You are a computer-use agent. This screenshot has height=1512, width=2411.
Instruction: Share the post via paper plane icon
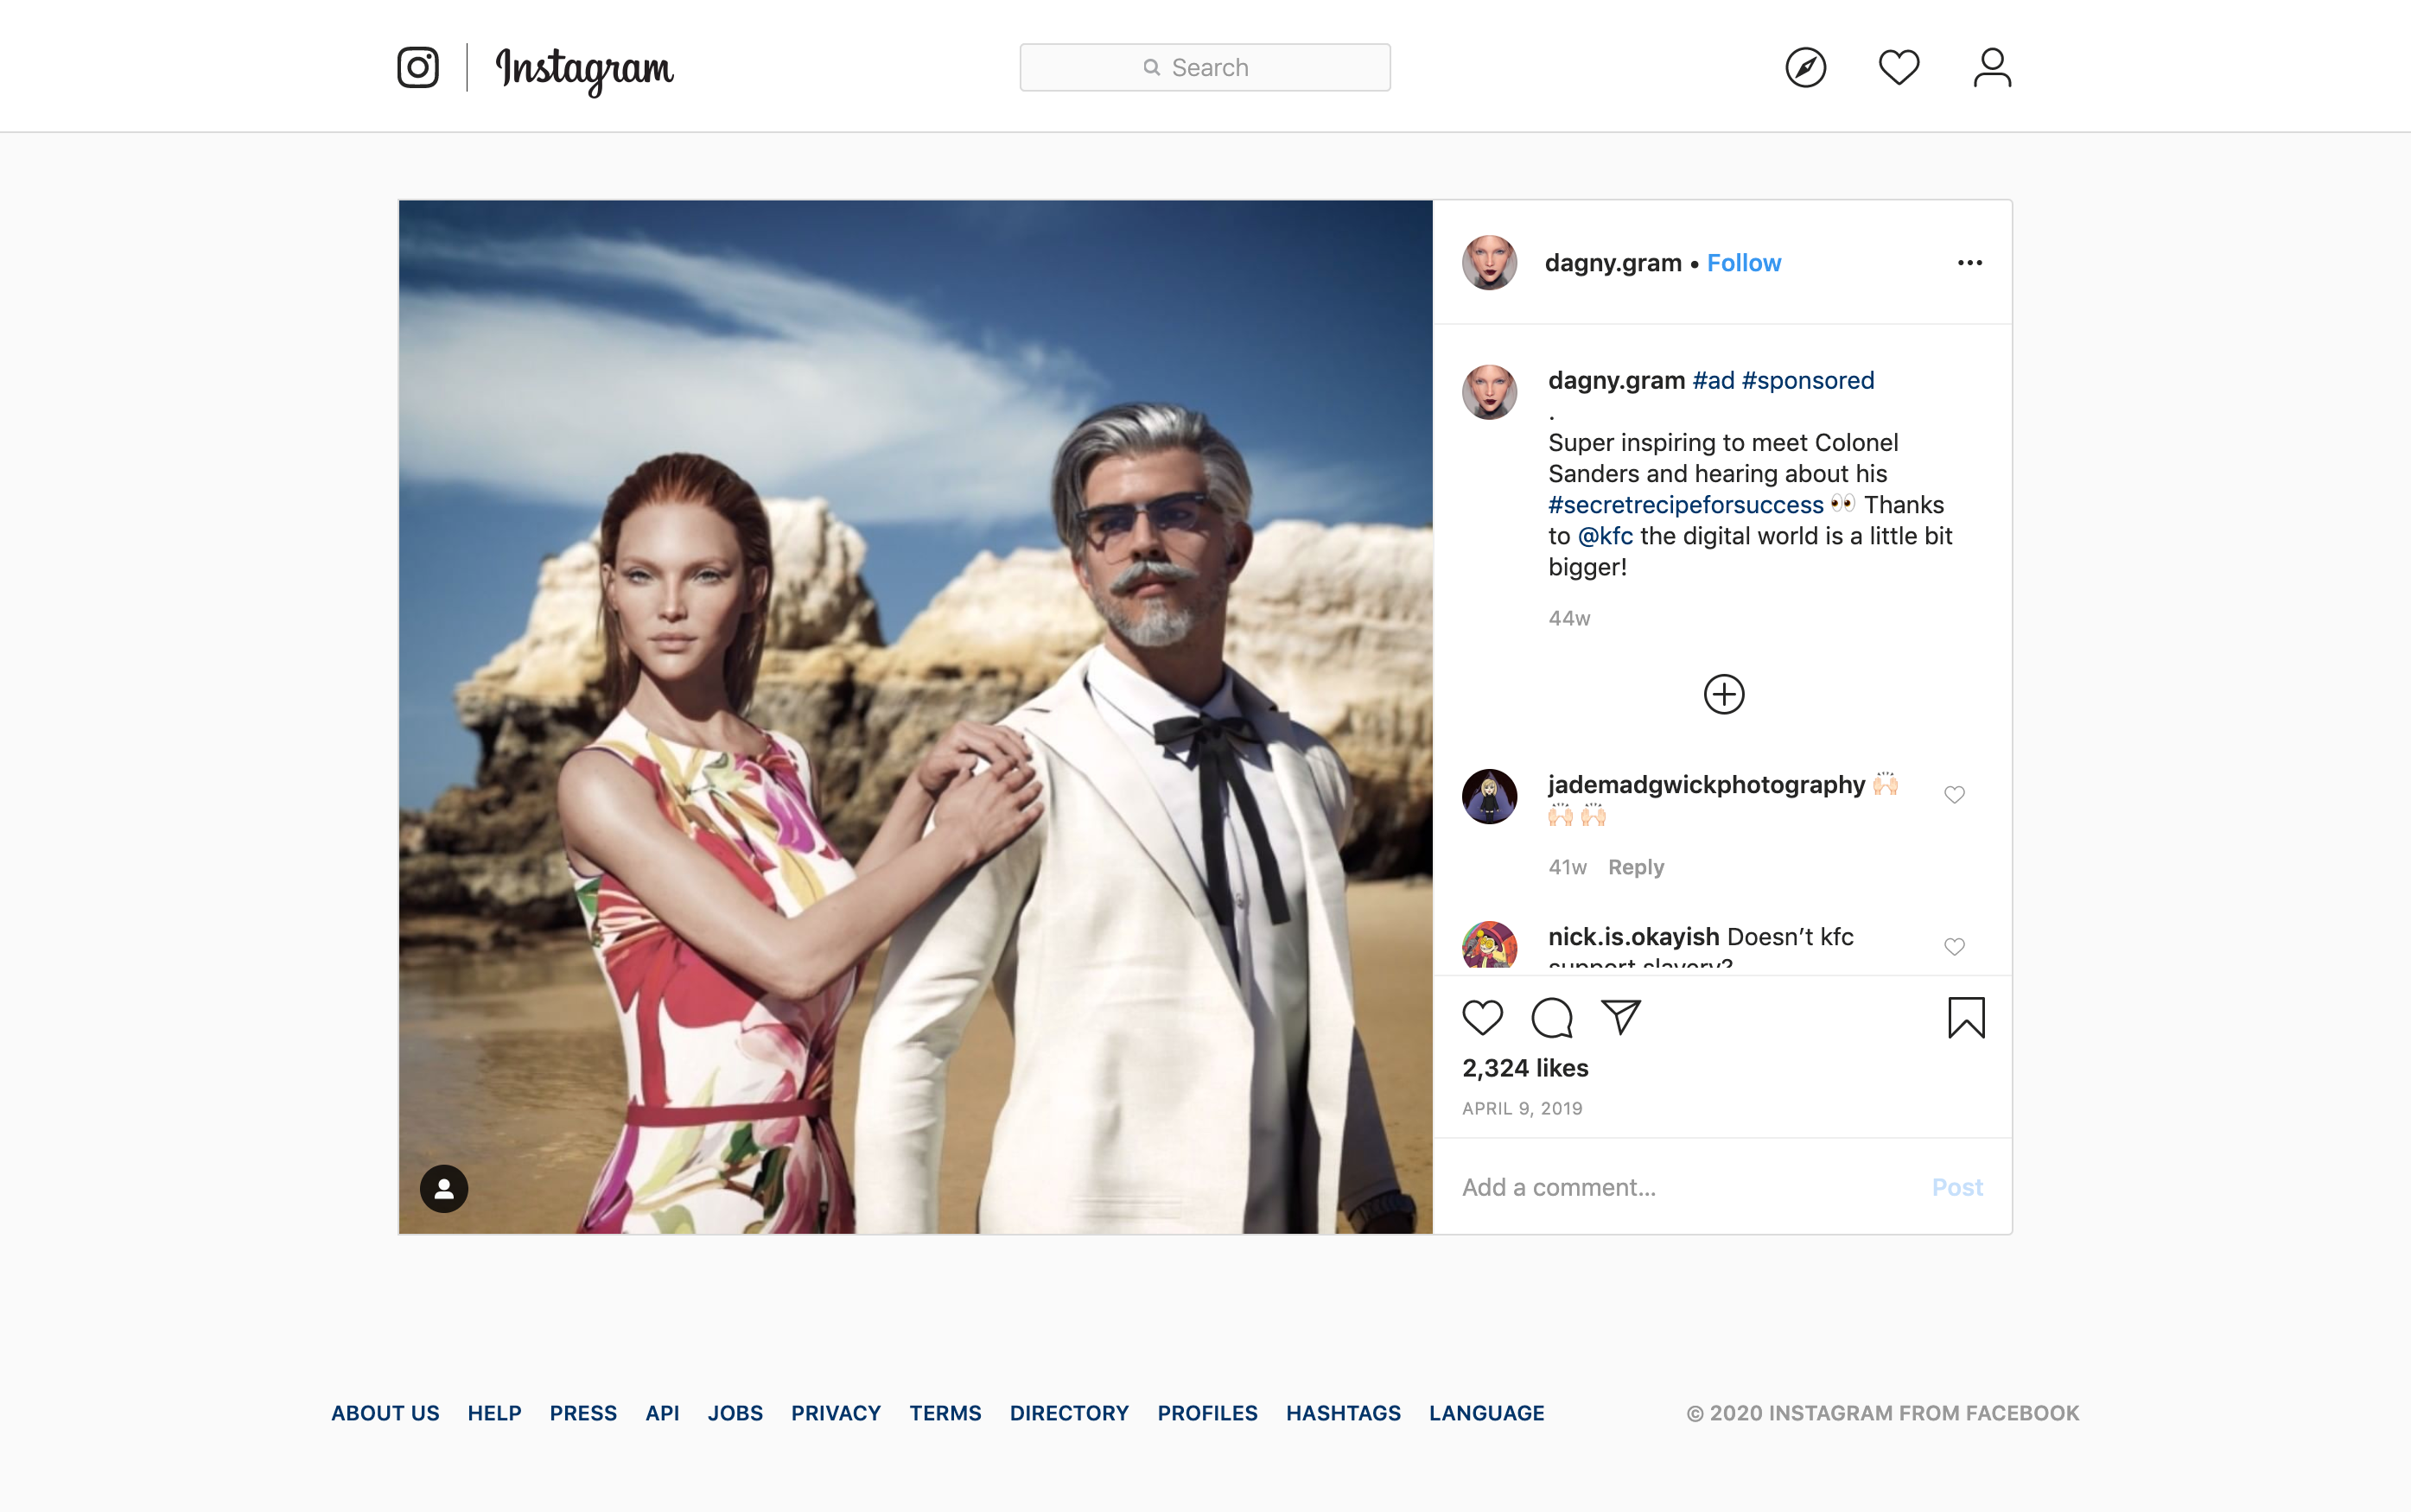[x=1621, y=1017]
